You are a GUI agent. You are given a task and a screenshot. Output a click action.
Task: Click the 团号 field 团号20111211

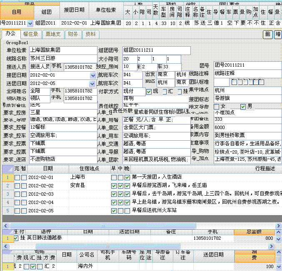tap(248, 65)
